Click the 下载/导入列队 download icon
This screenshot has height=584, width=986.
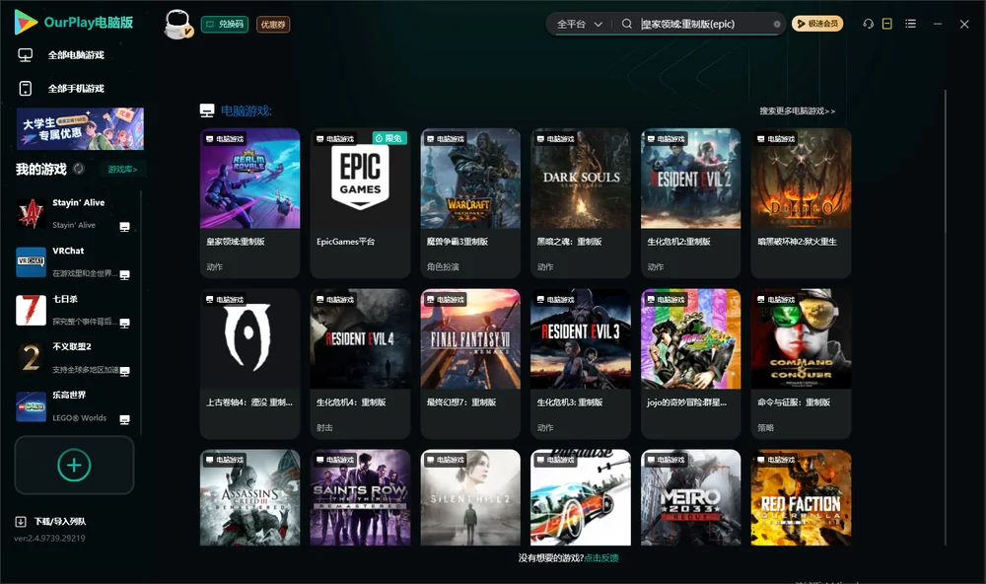(21, 521)
